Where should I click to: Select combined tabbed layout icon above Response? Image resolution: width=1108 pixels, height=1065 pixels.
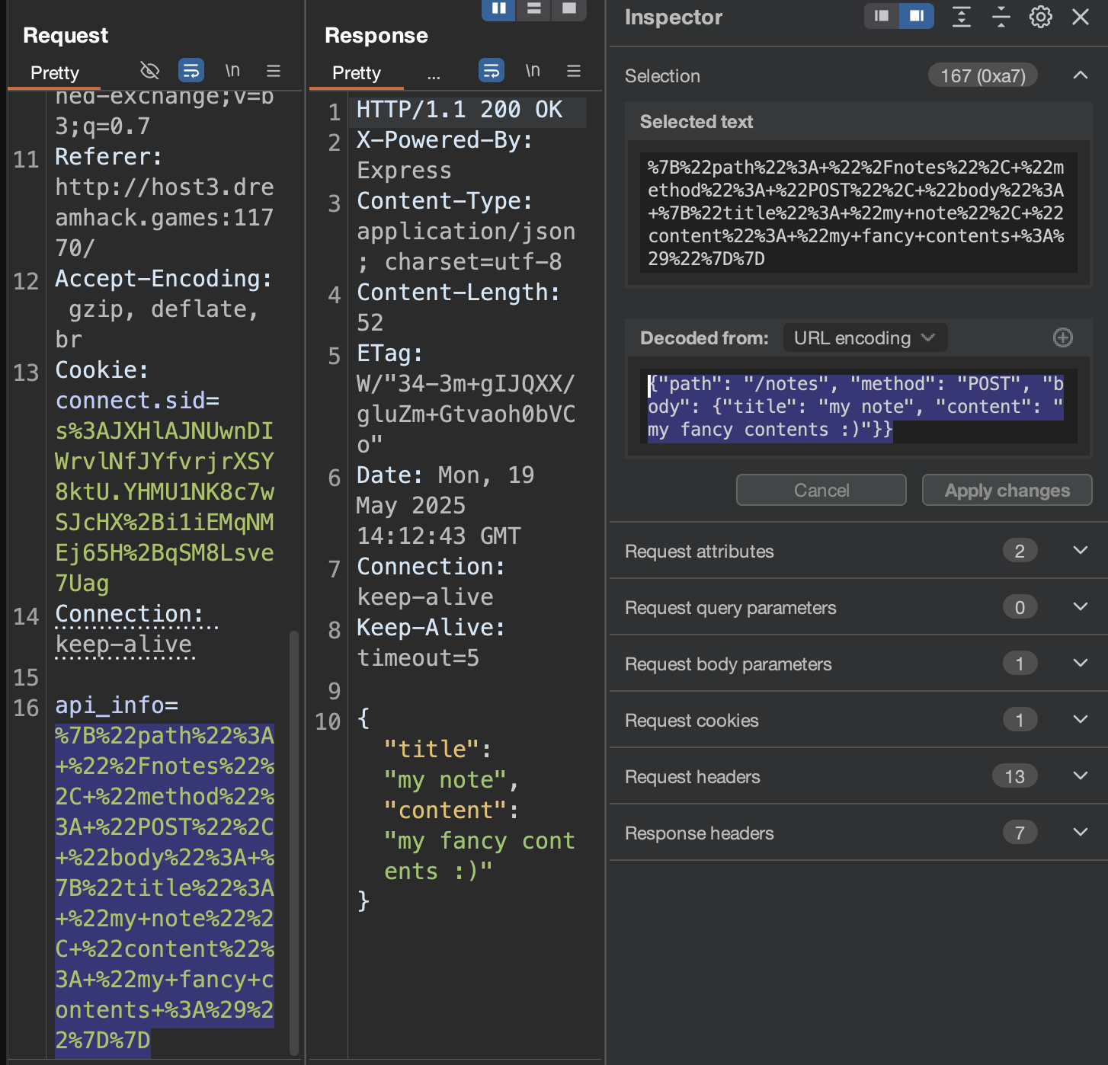point(568,9)
